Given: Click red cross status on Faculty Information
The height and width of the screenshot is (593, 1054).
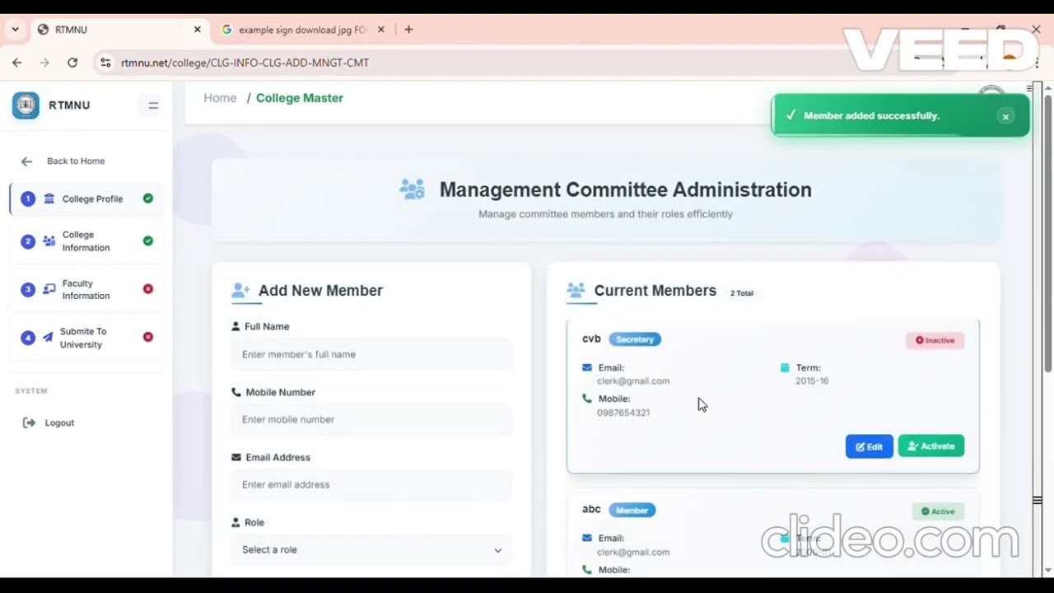Looking at the screenshot, I should [148, 289].
